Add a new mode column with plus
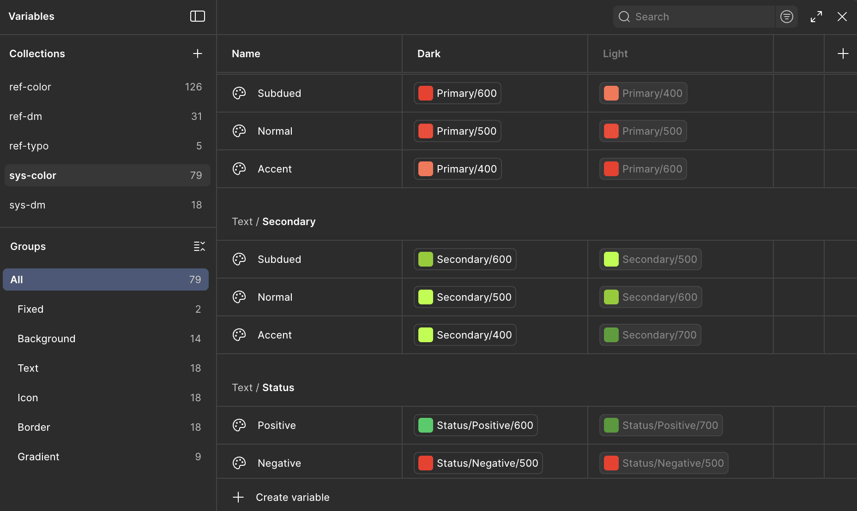The width and height of the screenshot is (857, 511). point(843,53)
